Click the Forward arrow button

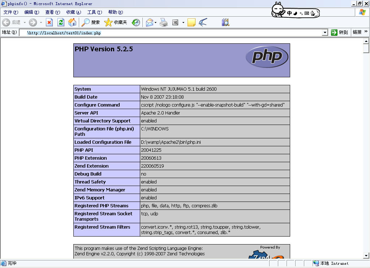[33, 22]
